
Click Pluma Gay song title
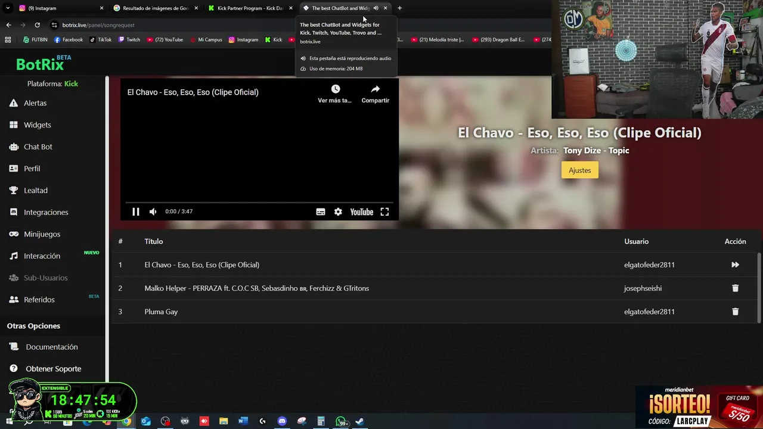point(161,312)
